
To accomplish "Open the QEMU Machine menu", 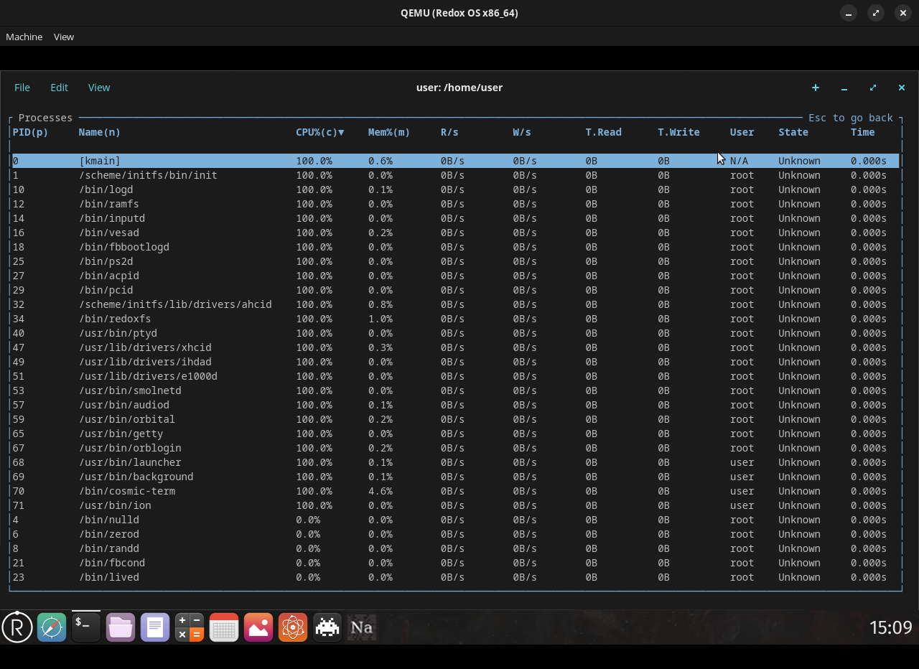I will pyautogui.click(x=24, y=37).
